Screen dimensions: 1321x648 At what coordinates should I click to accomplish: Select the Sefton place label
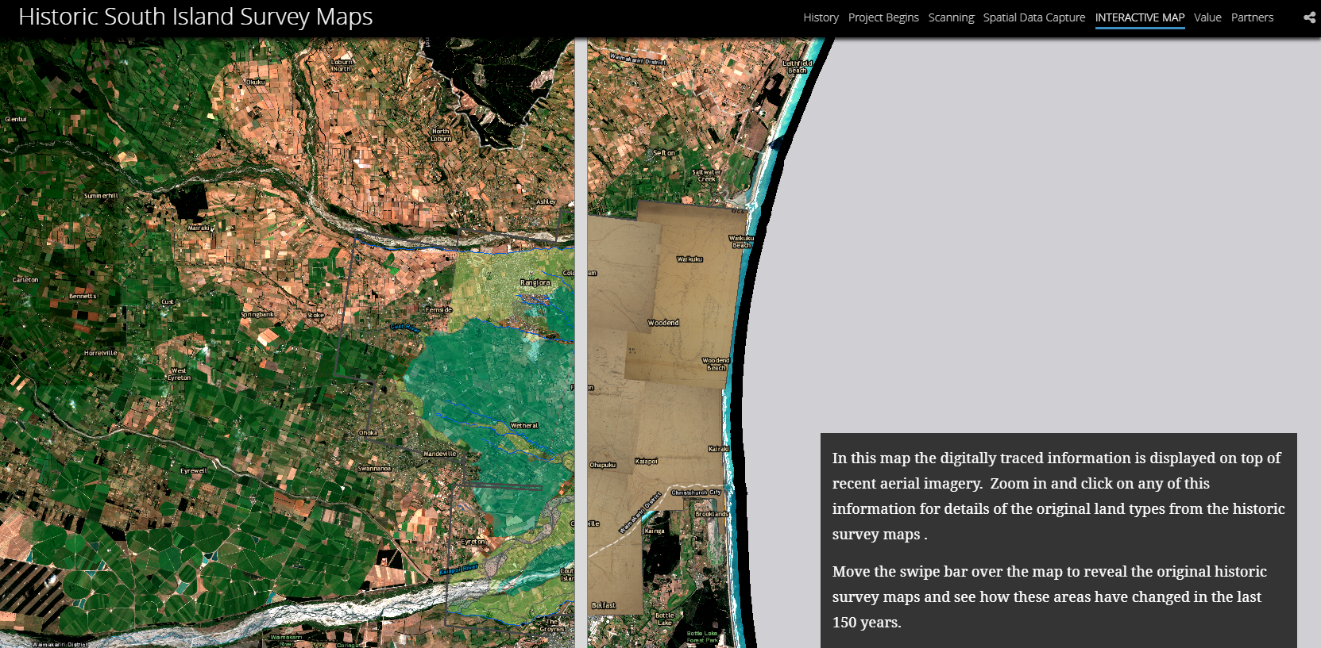coord(664,153)
